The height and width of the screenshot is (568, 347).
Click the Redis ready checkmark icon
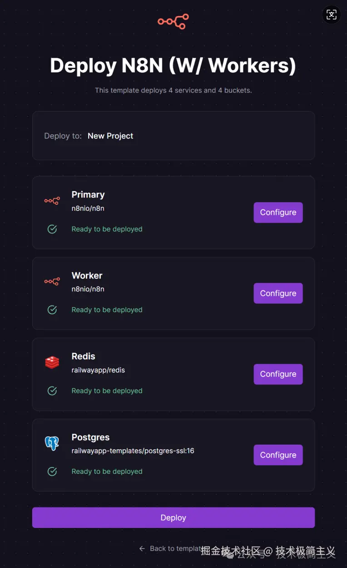tap(52, 390)
